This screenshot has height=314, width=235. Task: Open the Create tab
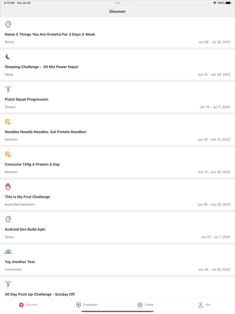pyautogui.click(x=146, y=305)
